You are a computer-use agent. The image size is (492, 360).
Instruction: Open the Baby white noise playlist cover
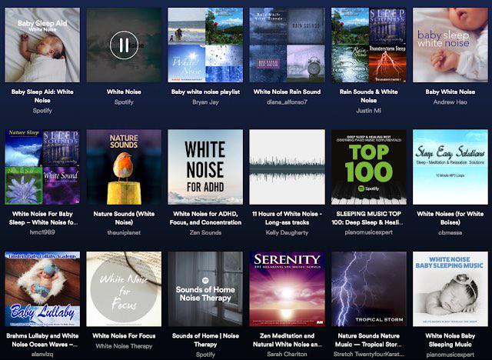point(205,45)
